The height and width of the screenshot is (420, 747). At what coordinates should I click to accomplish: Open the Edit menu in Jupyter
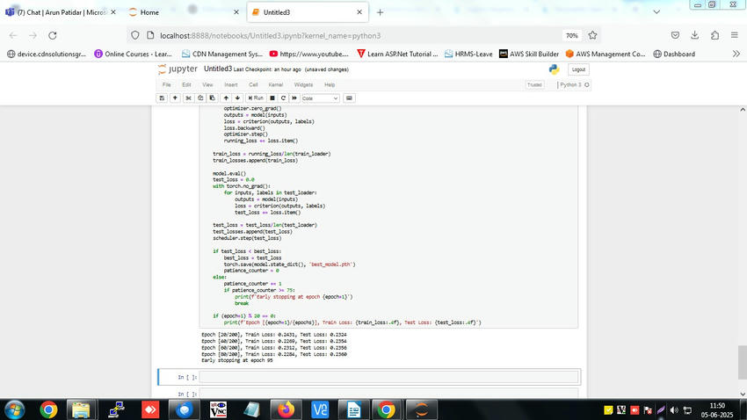[186, 84]
